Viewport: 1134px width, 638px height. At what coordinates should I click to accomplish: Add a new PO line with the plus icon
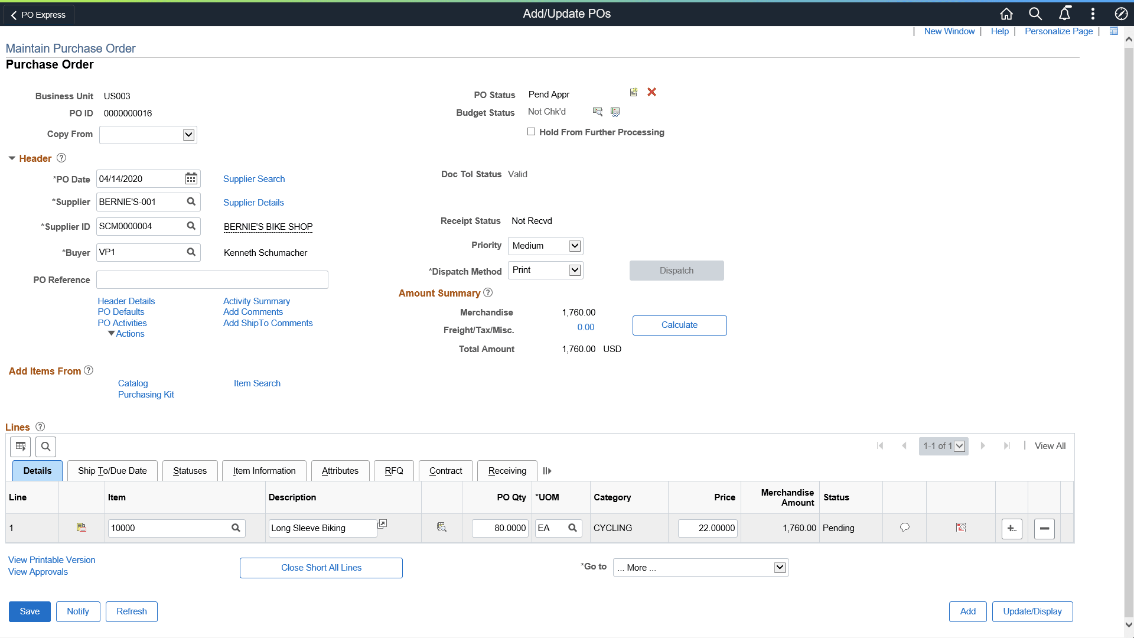[1012, 529]
